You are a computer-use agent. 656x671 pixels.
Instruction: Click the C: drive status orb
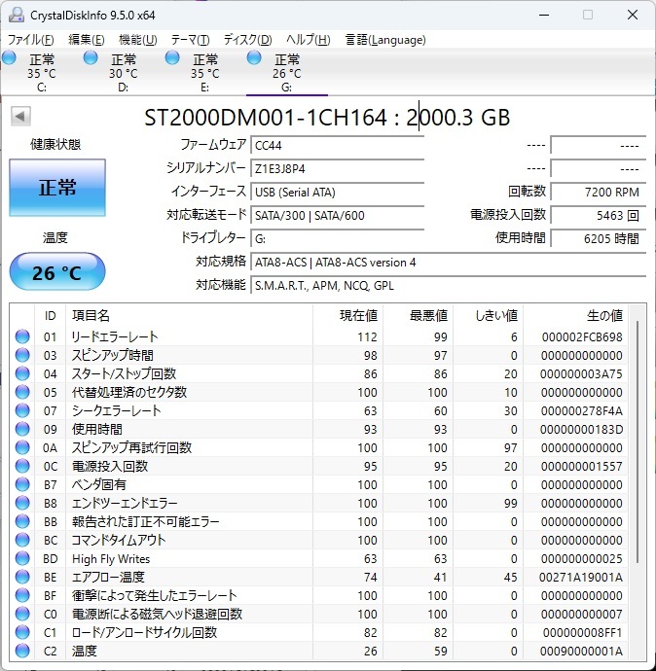click(x=10, y=58)
